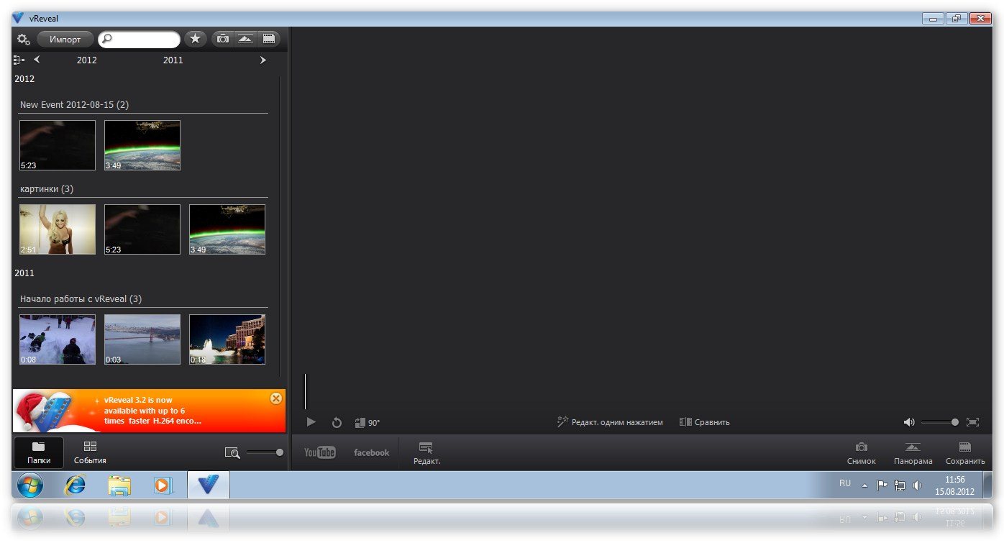Mute the player volume speaker icon

tap(909, 422)
